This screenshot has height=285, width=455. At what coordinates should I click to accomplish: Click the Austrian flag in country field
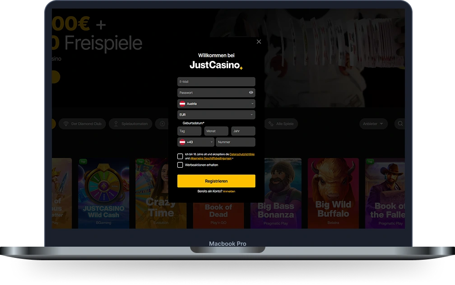pos(182,104)
